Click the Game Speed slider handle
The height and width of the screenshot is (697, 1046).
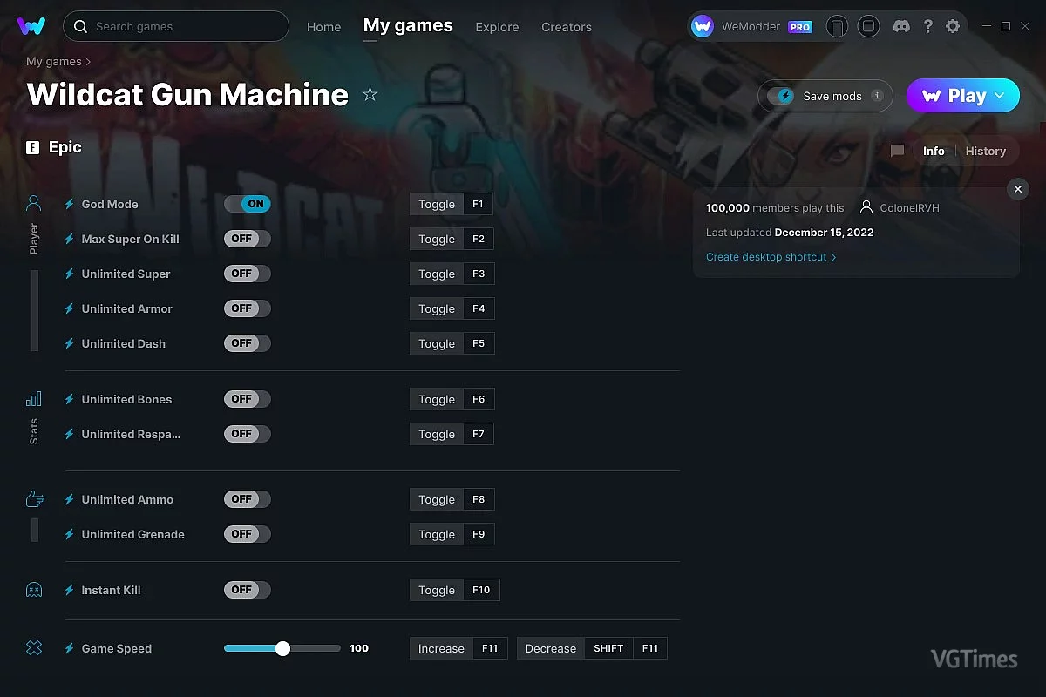click(282, 648)
